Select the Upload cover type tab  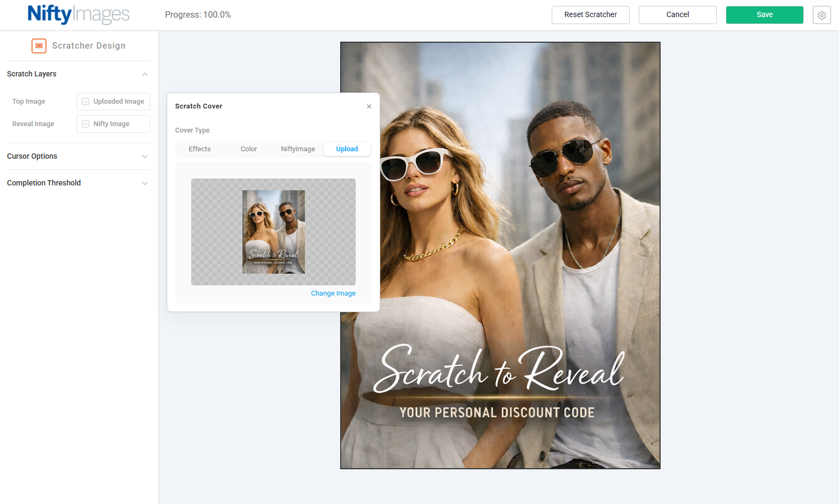click(x=347, y=149)
